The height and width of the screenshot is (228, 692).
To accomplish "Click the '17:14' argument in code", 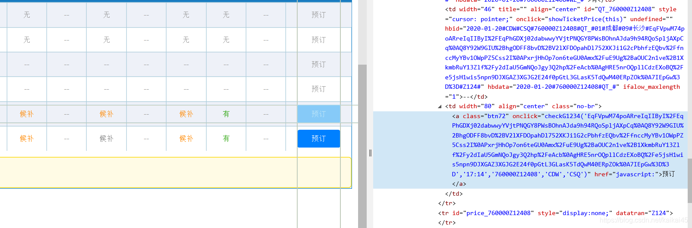I will click(x=477, y=174).
